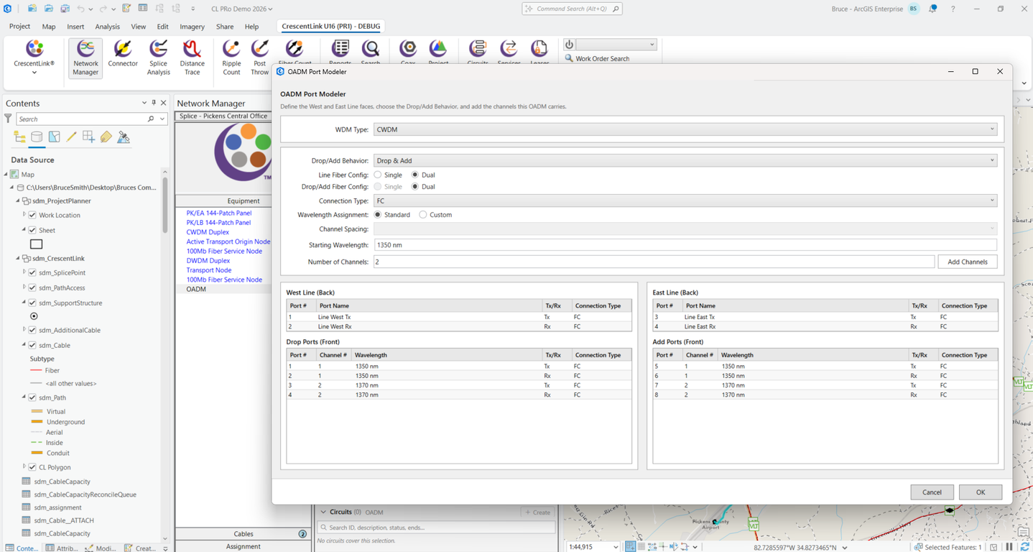Uncheck the CL Polygon layer

32,467
